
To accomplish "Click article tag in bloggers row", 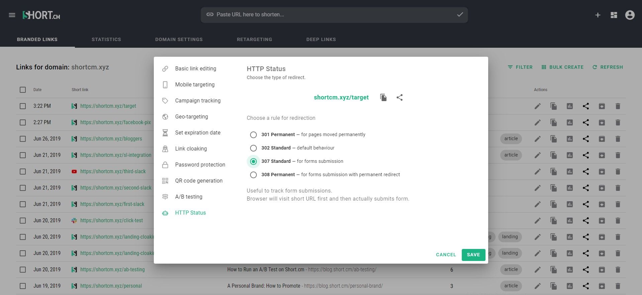I will tap(511, 139).
